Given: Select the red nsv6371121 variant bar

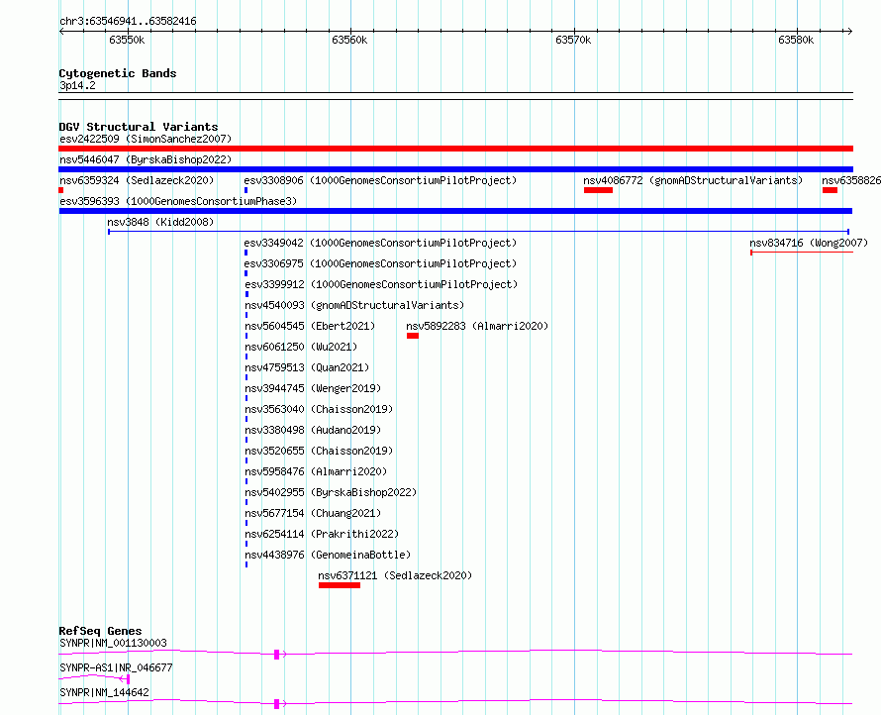Looking at the screenshot, I should [340, 585].
